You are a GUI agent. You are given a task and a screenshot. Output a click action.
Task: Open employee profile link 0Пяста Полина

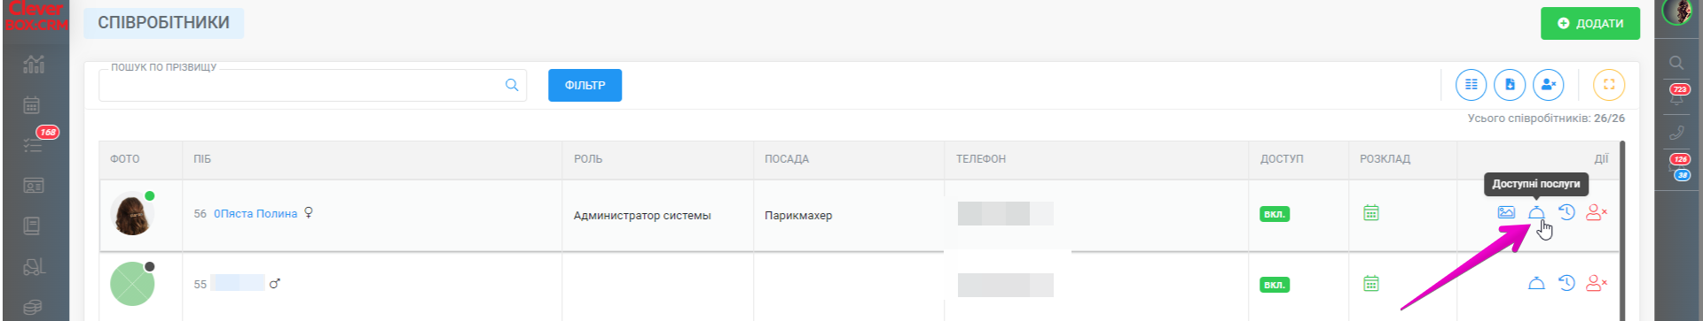tap(255, 214)
